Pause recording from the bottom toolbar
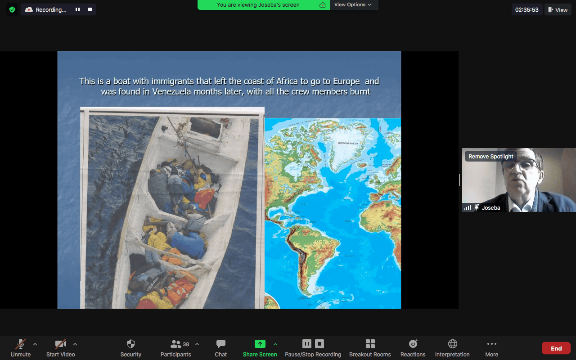The height and width of the screenshot is (360, 576). pos(307,344)
